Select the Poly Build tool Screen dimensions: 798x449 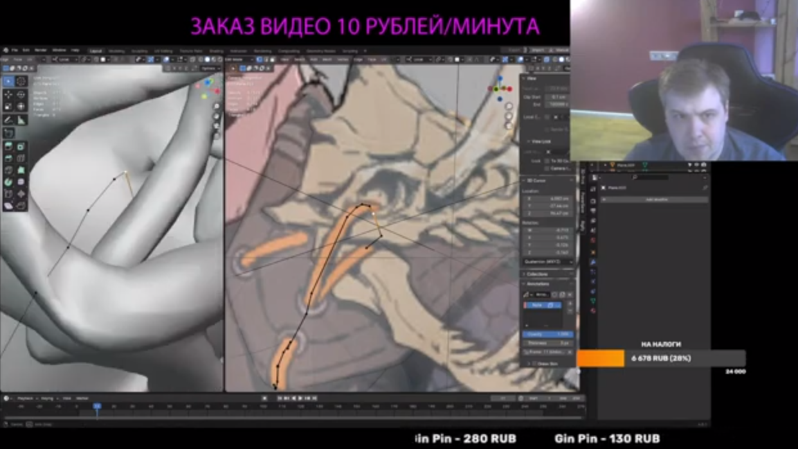click(21, 170)
